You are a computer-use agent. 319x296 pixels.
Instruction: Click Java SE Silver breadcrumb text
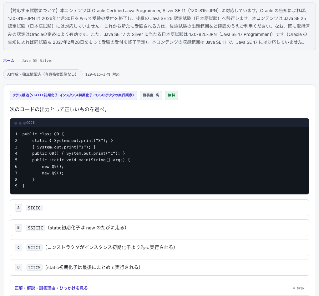click(38, 61)
